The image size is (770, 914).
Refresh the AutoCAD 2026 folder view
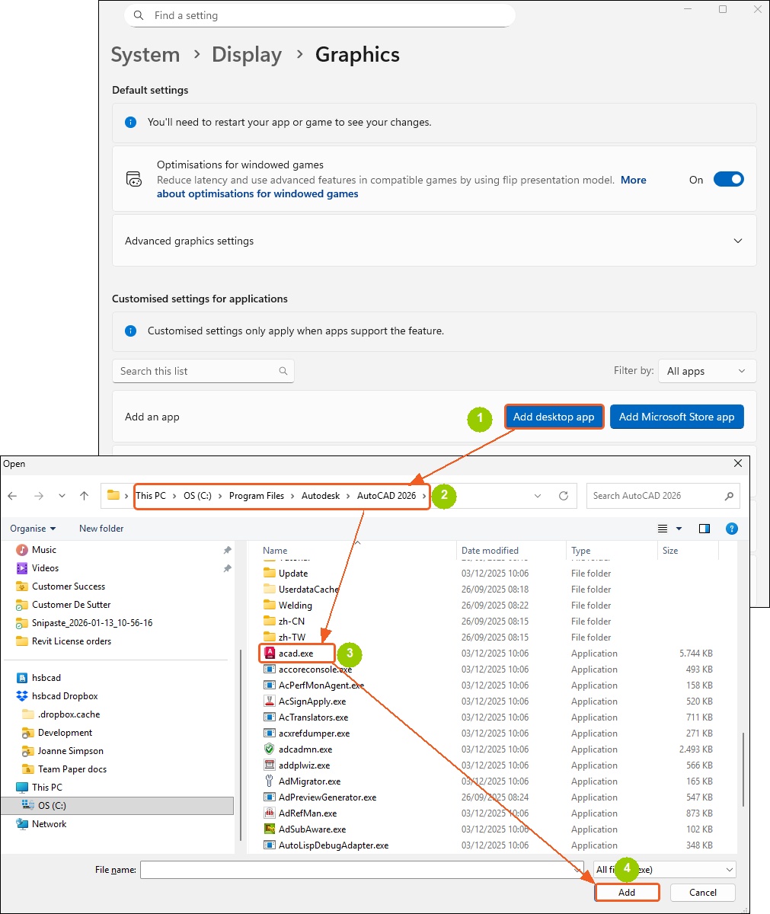(564, 496)
